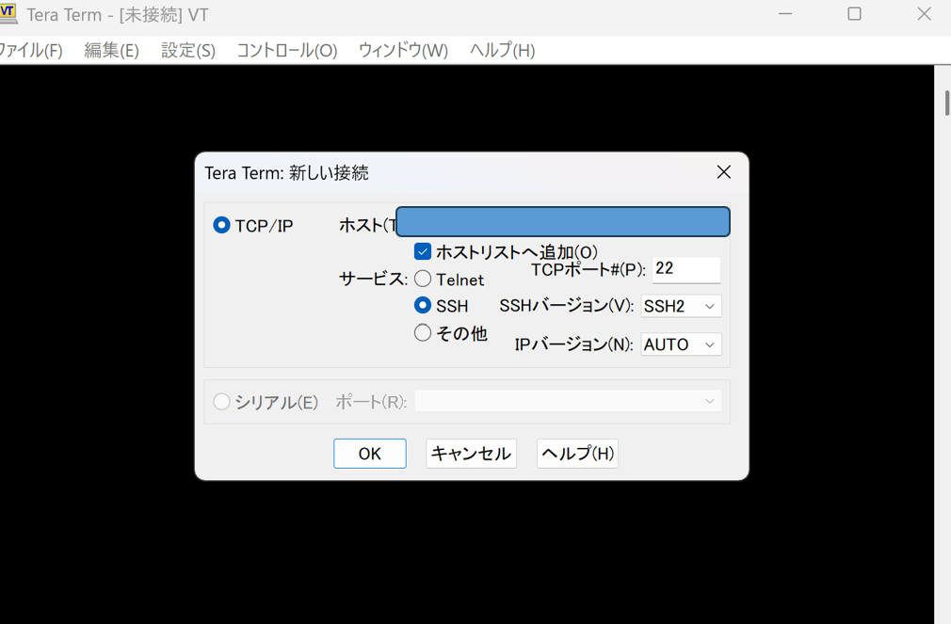Select the Telnet service option
This screenshot has width=951, height=624.
point(423,279)
